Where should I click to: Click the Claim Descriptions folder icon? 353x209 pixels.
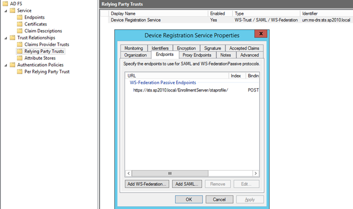click(x=20, y=31)
